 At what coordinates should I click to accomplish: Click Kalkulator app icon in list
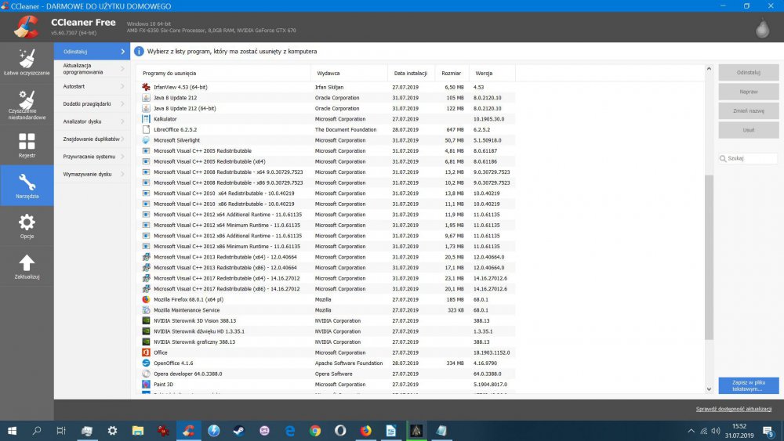tap(146, 119)
